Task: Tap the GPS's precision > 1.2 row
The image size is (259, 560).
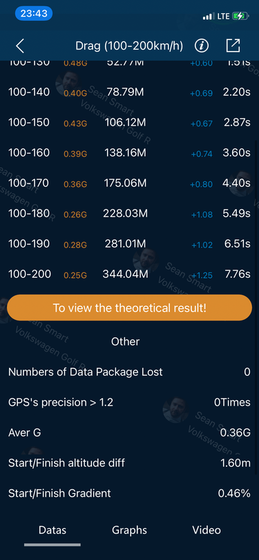Action: tap(130, 403)
